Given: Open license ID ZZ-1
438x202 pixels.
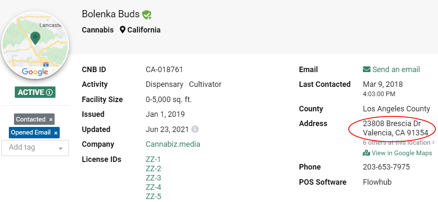Looking at the screenshot, I should tap(153, 159).
